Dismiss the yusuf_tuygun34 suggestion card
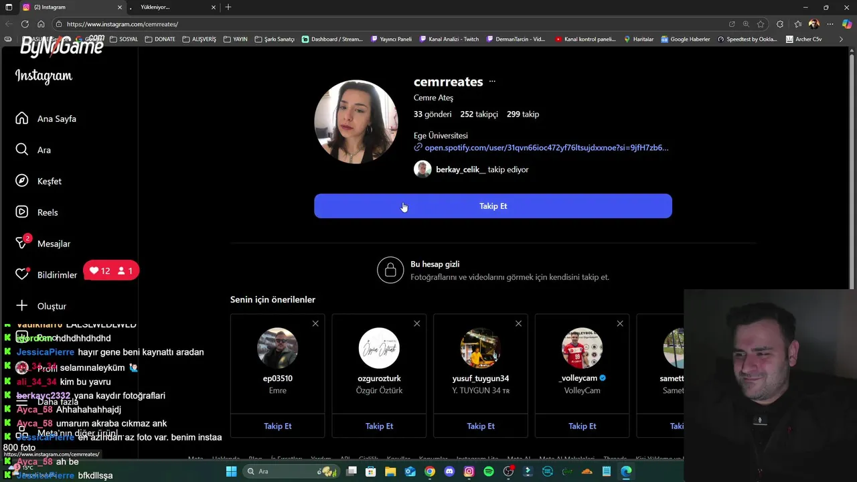The width and height of the screenshot is (857, 482). click(518, 323)
